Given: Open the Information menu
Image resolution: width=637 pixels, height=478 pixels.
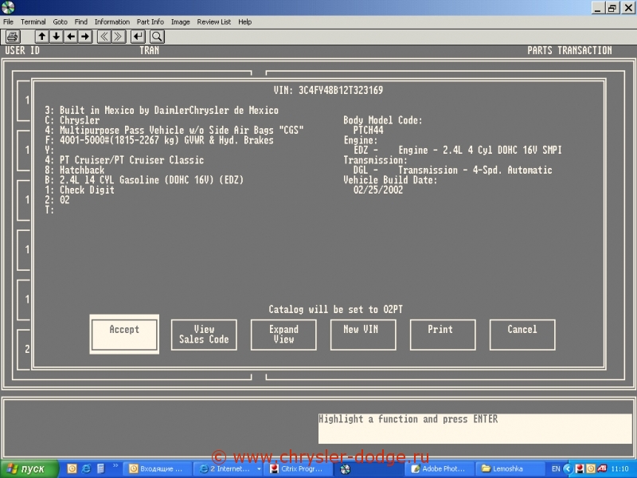Looking at the screenshot, I should coord(112,22).
